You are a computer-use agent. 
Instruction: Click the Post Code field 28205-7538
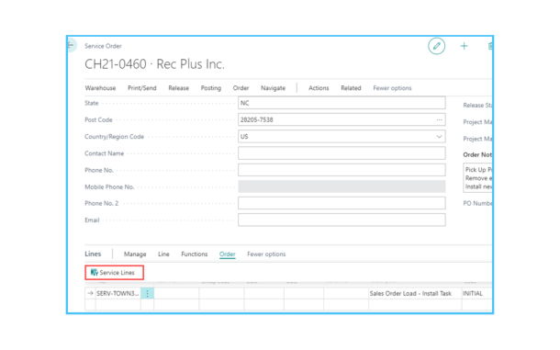(342, 119)
